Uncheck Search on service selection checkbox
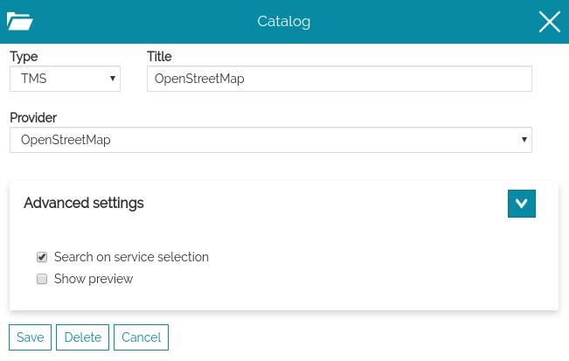 click(42, 258)
